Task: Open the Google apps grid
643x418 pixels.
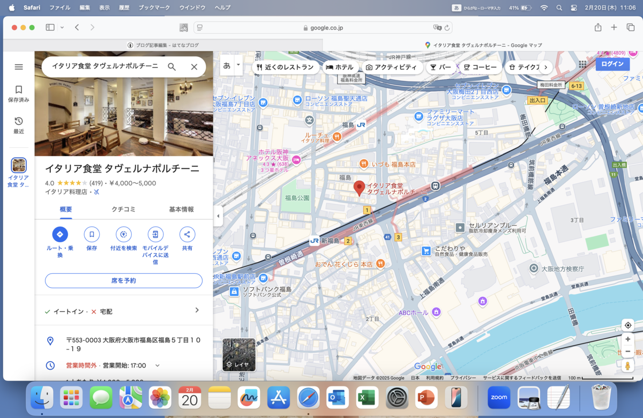Action: [x=582, y=64]
